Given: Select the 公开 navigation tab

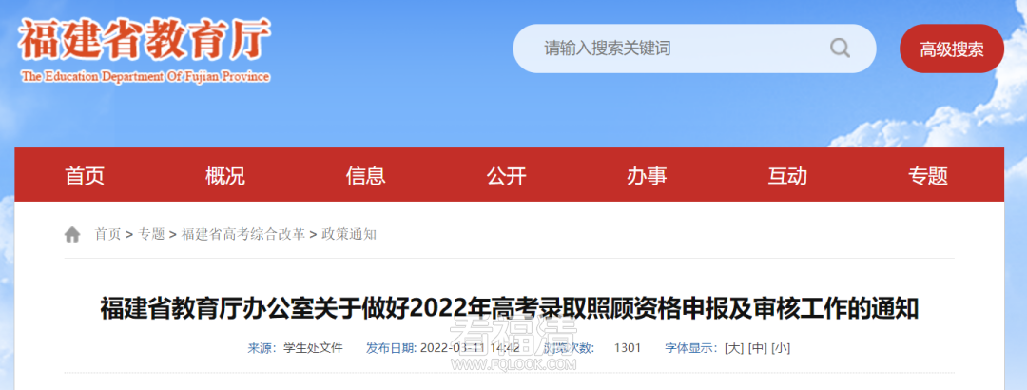Looking at the screenshot, I should [x=506, y=176].
